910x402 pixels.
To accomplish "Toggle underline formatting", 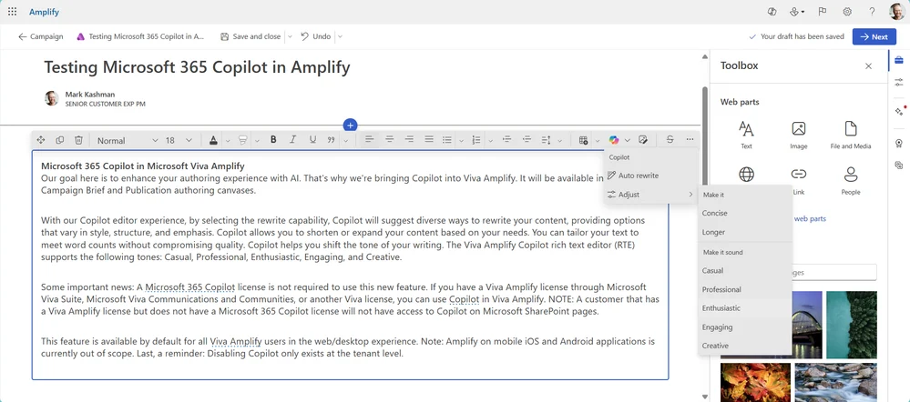I will tap(312, 140).
